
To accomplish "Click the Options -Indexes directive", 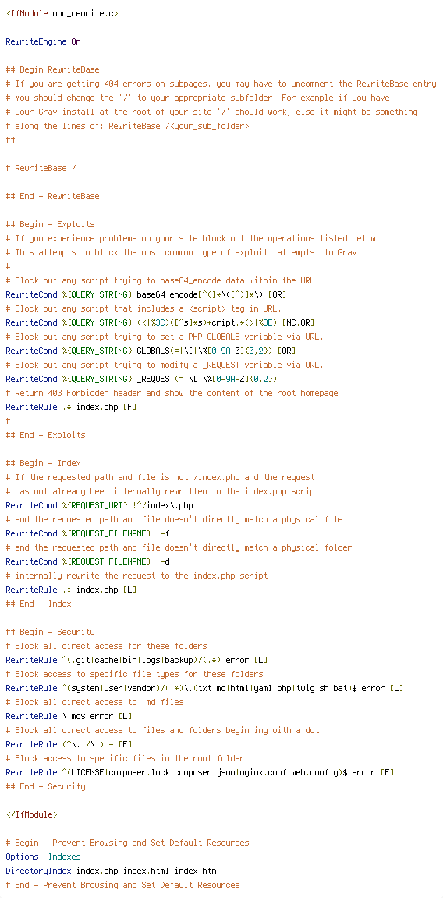I will click(x=43, y=857).
